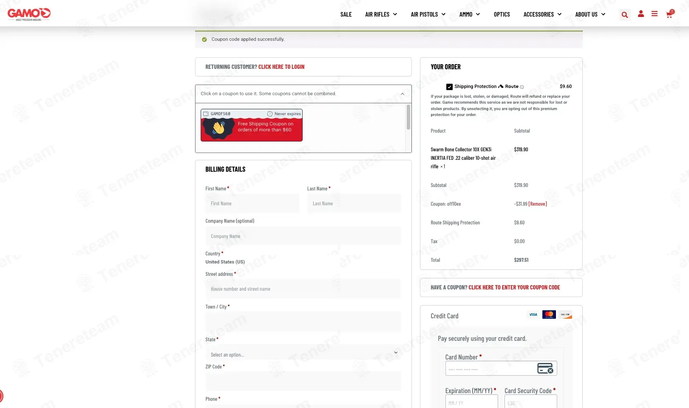Remove the off10ex coupon
The height and width of the screenshot is (408, 689).
click(x=538, y=204)
